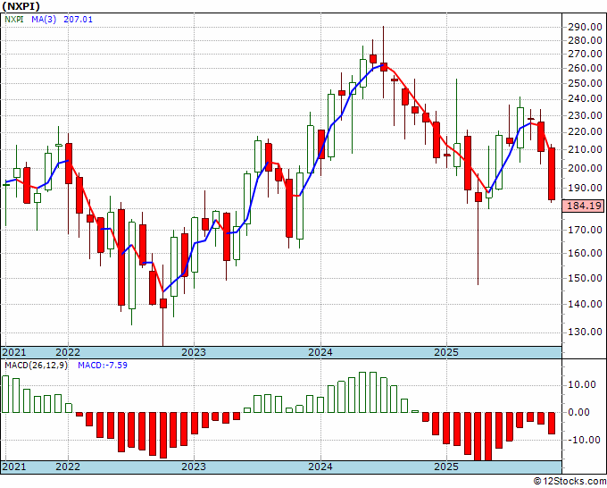Select 2021 on the price chart time axis
607x488 pixels.
coord(14,352)
